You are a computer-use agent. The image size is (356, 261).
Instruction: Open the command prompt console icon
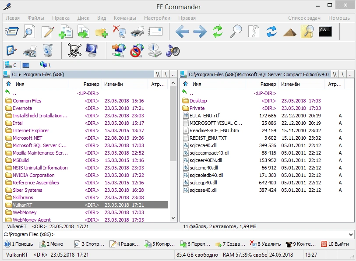325,32
